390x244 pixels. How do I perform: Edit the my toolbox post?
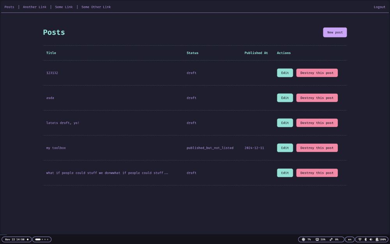[285, 148]
